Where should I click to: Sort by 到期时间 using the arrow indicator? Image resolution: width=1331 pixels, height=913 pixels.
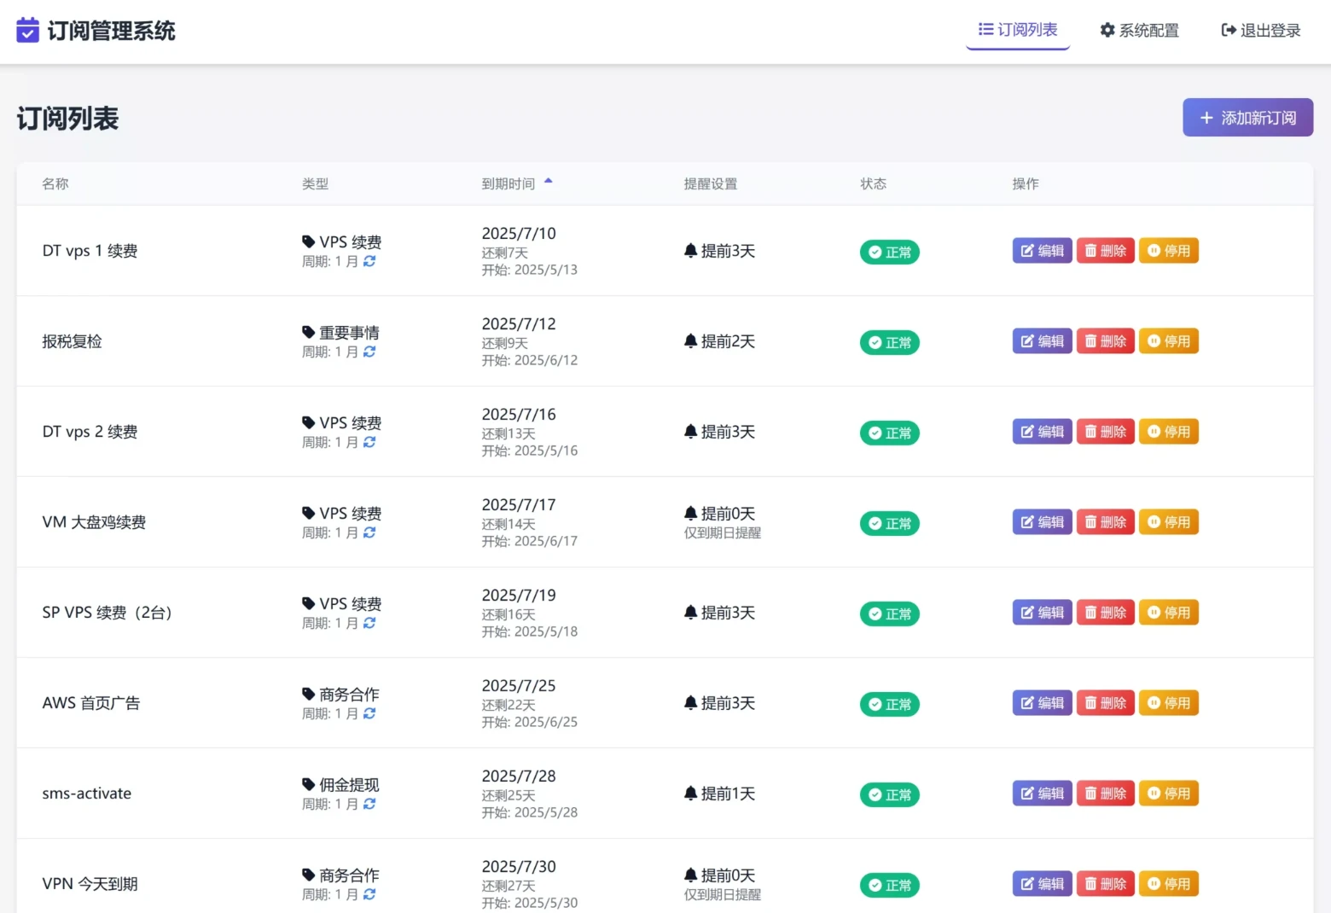(x=549, y=181)
